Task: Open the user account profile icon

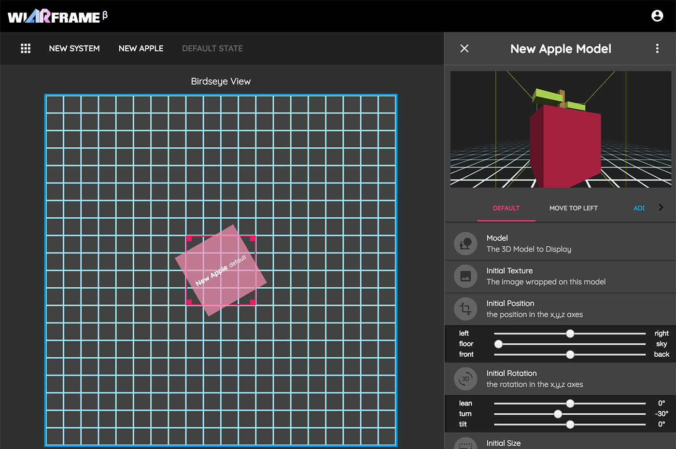Action: [657, 16]
